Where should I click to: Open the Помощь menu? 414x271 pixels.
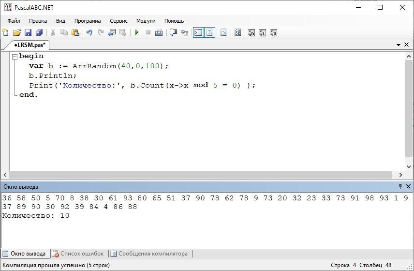(x=174, y=21)
